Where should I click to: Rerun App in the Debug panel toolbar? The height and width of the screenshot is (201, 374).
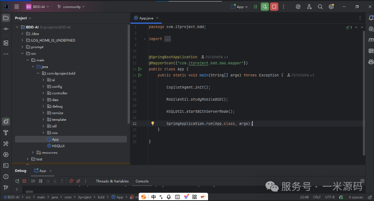click(x=17, y=181)
